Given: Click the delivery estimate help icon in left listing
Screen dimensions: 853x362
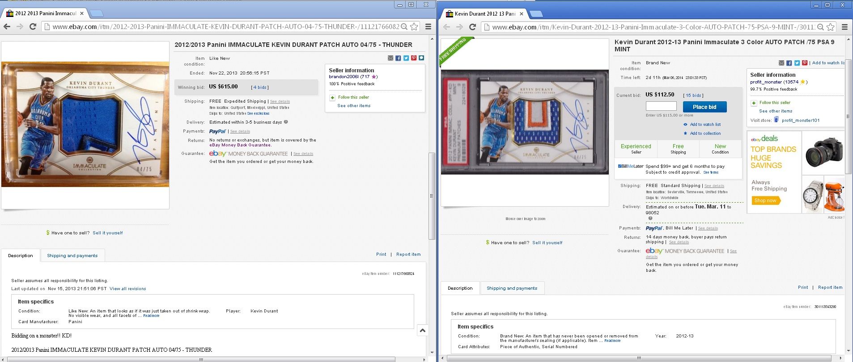Looking at the screenshot, I should point(286,122).
